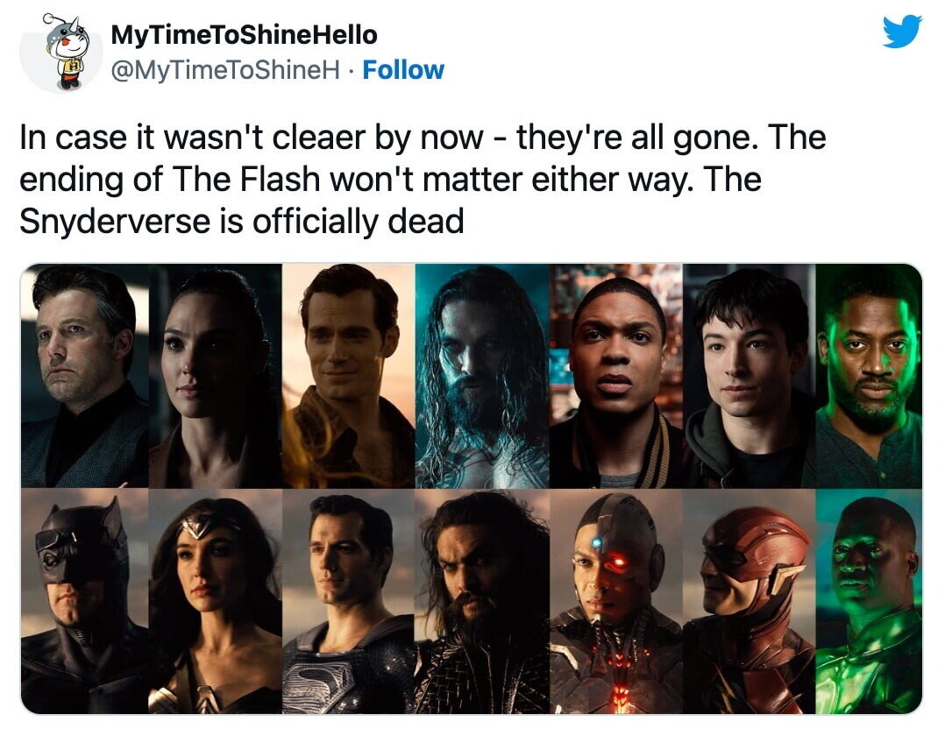945x729 pixels.
Task: Click the @MyTimeToShineH handle
Action: 226,70
